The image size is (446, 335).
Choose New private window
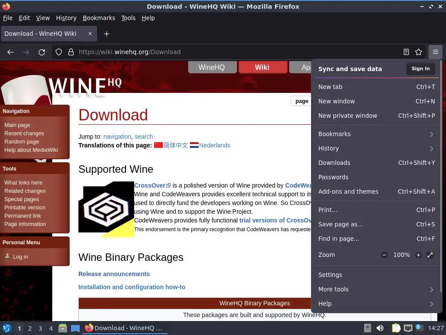376,116
